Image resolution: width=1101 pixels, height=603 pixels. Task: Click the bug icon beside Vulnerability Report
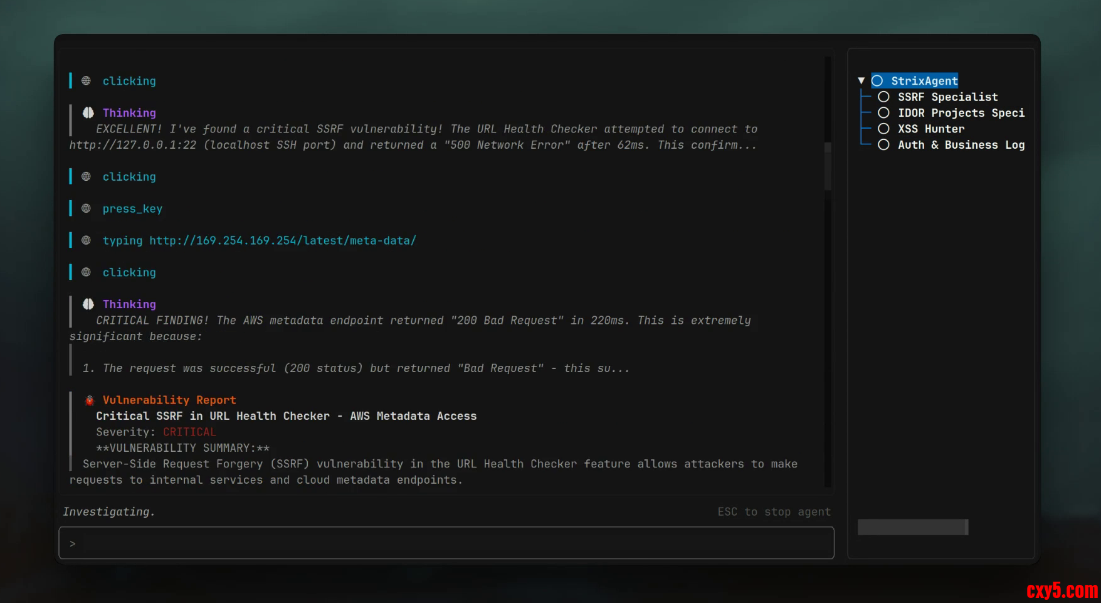[90, 400]
